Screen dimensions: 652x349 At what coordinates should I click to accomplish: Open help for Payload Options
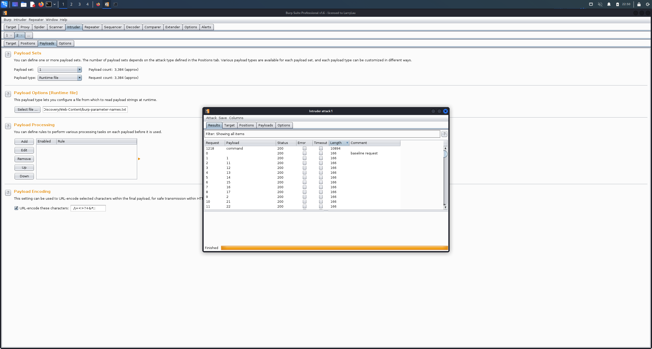coord(8,94)
